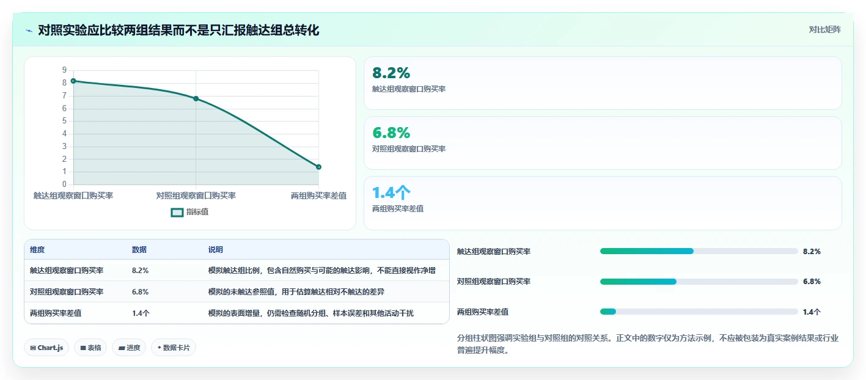This screenshot has width=866, height=380.
Task: Click progress label 对照组观察窗口购买率
Action: pos(494,282)
